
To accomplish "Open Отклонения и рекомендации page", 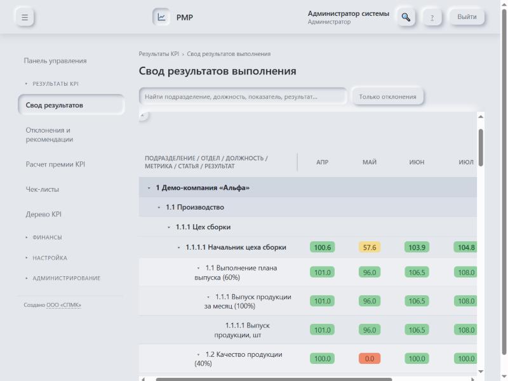I will (50, 135).
